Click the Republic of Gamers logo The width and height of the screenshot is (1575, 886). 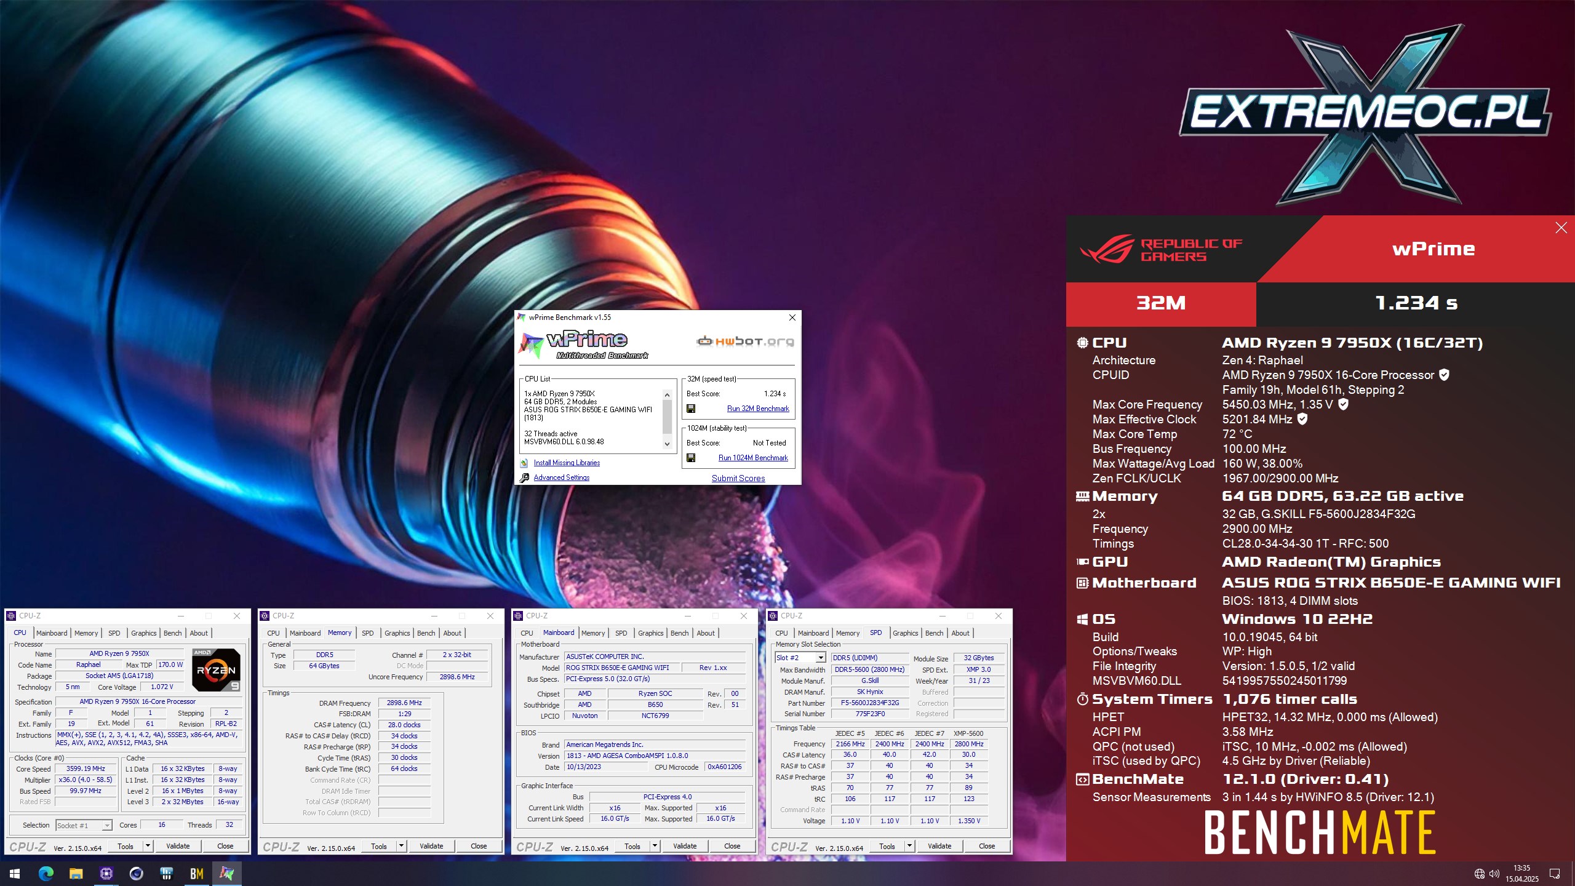click(x=1162, y=249)
